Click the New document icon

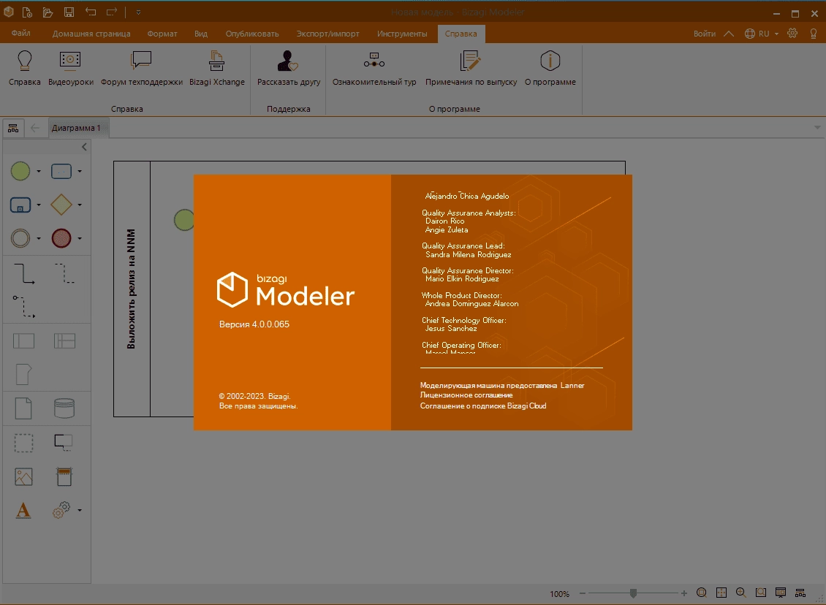pos(27,12)
